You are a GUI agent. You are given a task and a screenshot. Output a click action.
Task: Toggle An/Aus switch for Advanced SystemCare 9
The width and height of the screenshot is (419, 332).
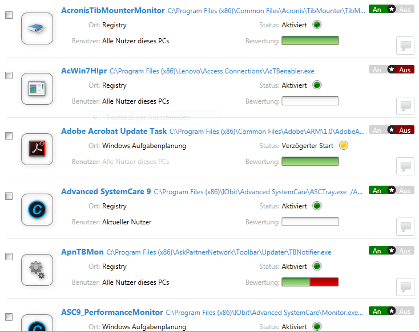pyautogui.click(x=392, y=190)
